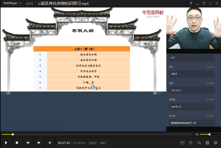This screenshot has height=148, width=221.
Task: Click the AAC audio codec label
Action: click(x=103, y=143)
